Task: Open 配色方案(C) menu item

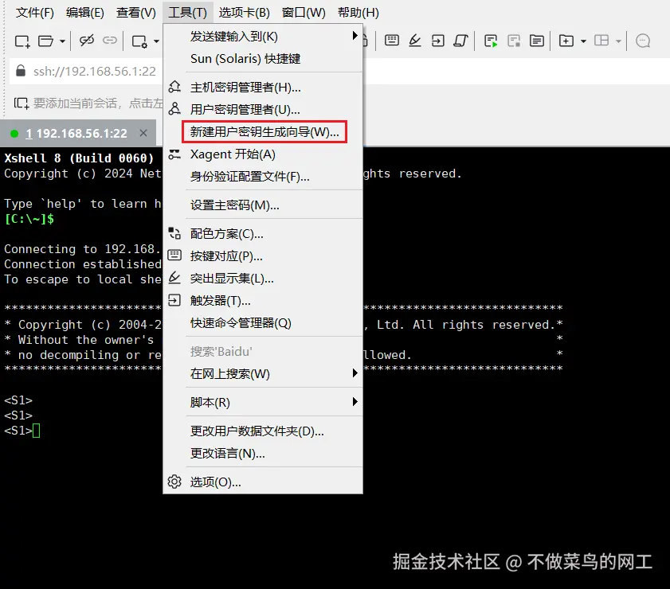Action: (x=263, y=234)
